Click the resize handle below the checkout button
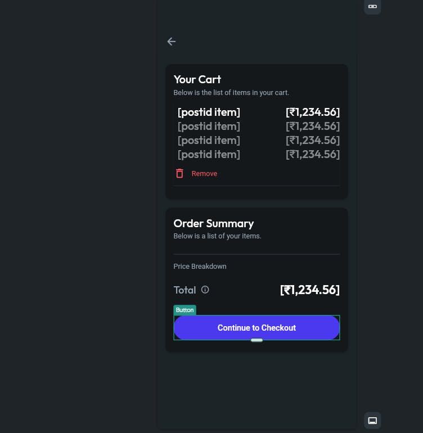 pos(256,340)
